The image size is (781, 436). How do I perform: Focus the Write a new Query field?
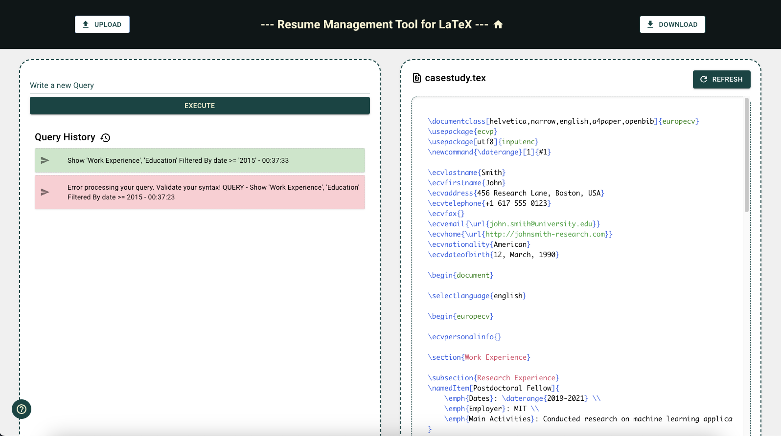click(200, 86)
